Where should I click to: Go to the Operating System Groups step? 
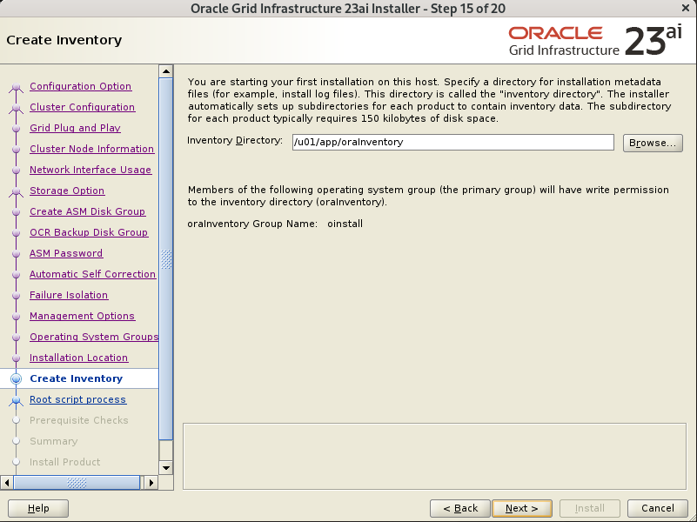[x=94, y=337]
